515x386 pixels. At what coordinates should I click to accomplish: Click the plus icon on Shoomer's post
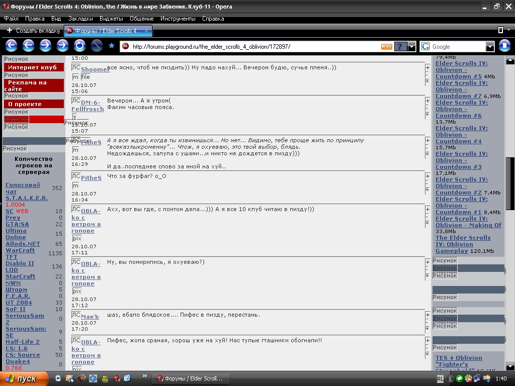(x=427, y=68)
